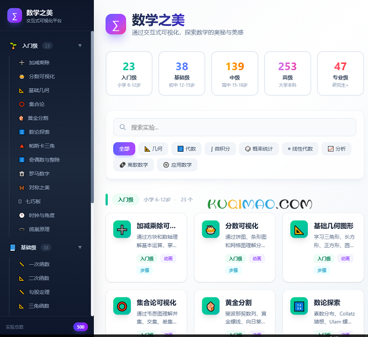Click the clock icon beside 时钟与角度
The height and width of the screenshot is (337, 368).
[22, 216]
